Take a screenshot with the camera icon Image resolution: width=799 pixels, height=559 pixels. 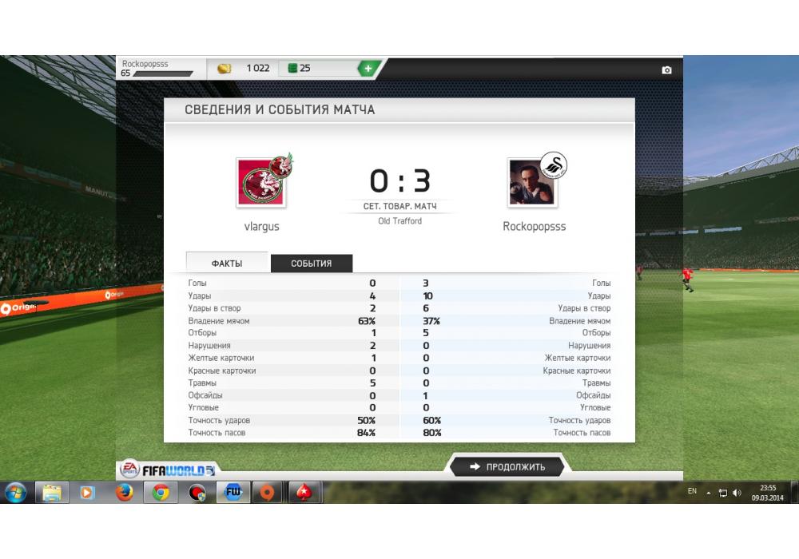pos(666,69)
